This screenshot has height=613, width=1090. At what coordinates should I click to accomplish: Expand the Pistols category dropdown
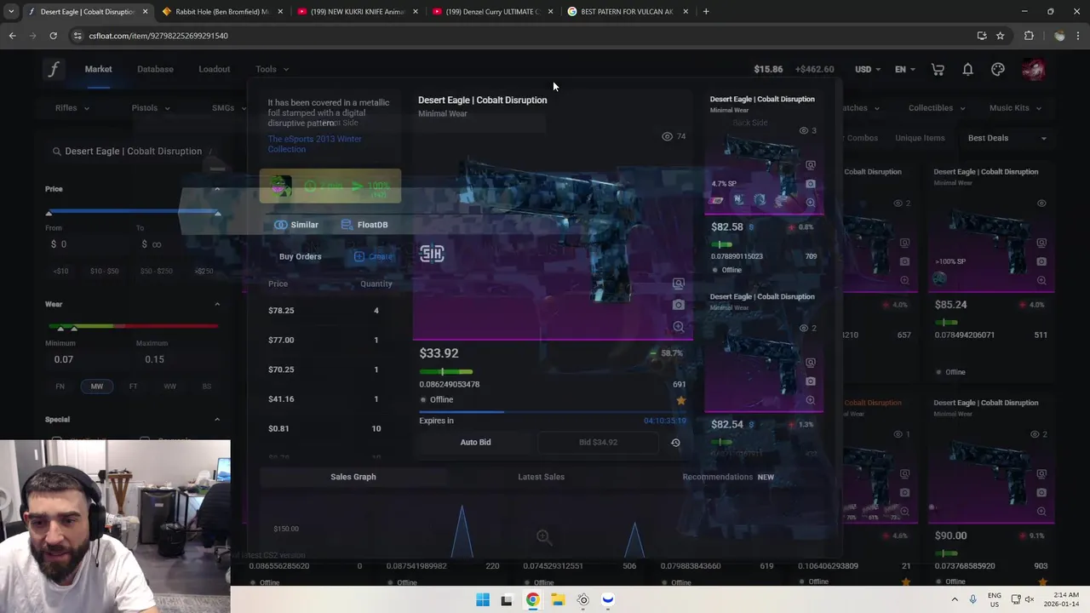(x=151, y=108)
